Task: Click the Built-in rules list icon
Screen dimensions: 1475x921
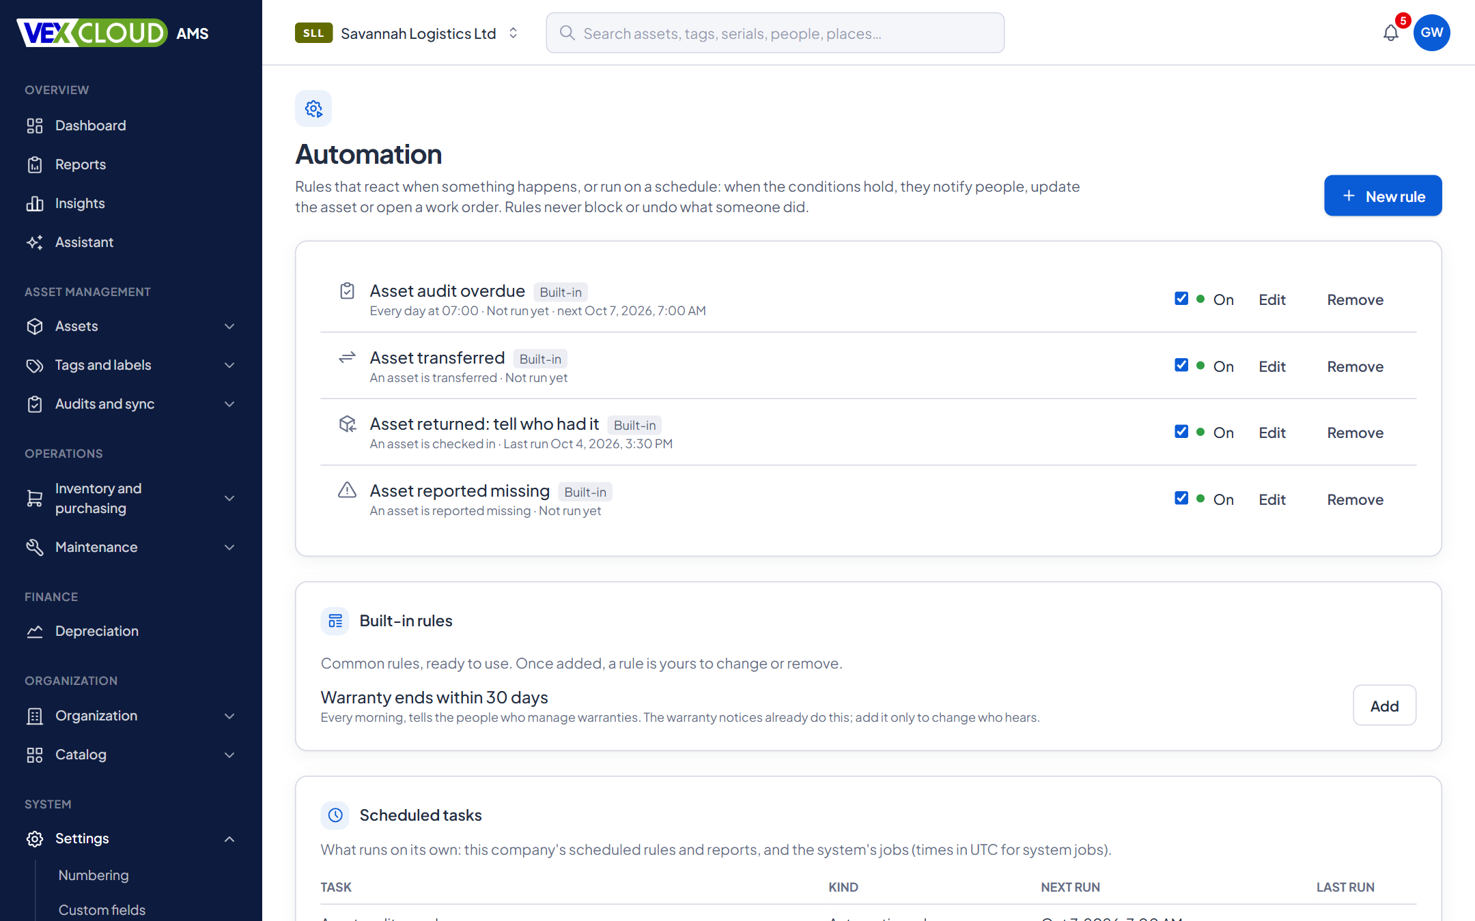Action: click(335, 621)
